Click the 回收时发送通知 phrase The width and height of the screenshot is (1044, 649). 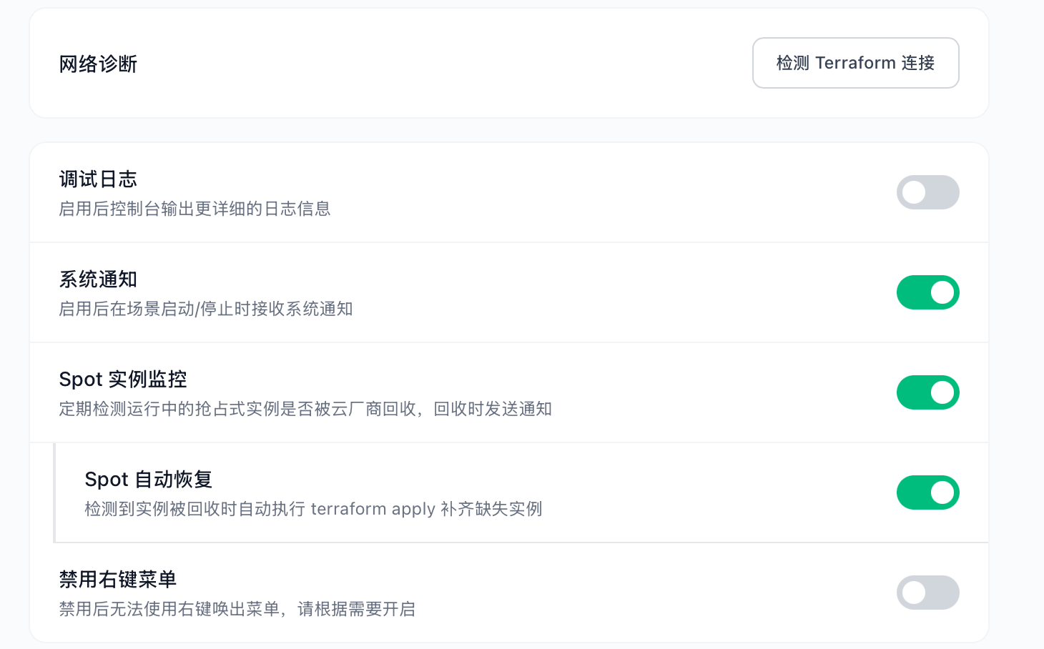tap(493, 409)
